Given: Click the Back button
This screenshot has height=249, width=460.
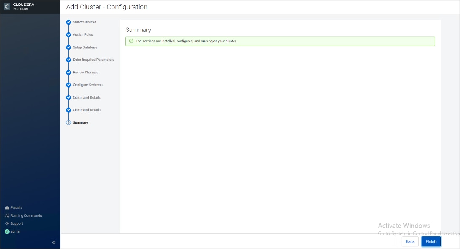Looking at the screenshot, I should [410, 241].
